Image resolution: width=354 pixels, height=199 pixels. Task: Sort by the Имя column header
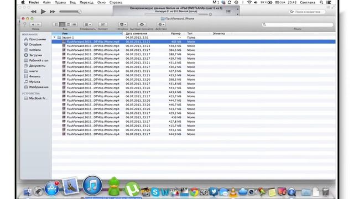pyautogui.click(x=87, y=33)
